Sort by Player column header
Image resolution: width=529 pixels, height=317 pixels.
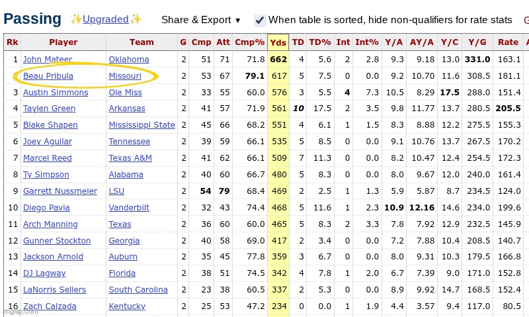[63, 42]
